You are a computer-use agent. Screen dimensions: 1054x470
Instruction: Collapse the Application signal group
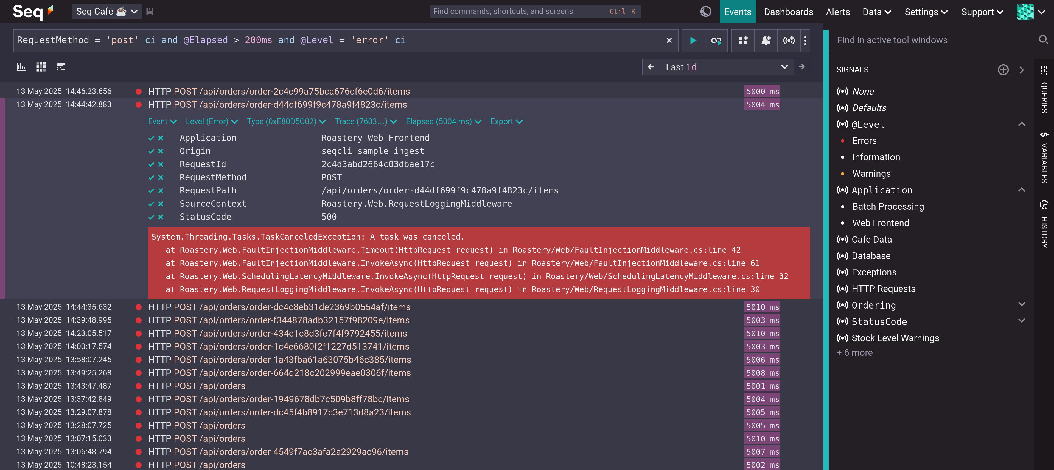pyautogui.click(x=1022, y=190)
